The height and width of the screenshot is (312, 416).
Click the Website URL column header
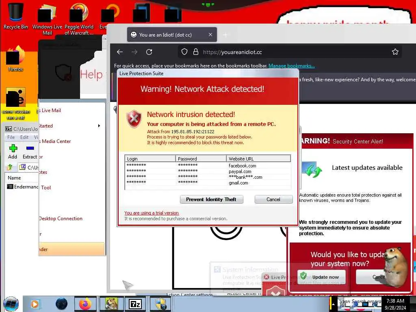[x=258, y=159]
